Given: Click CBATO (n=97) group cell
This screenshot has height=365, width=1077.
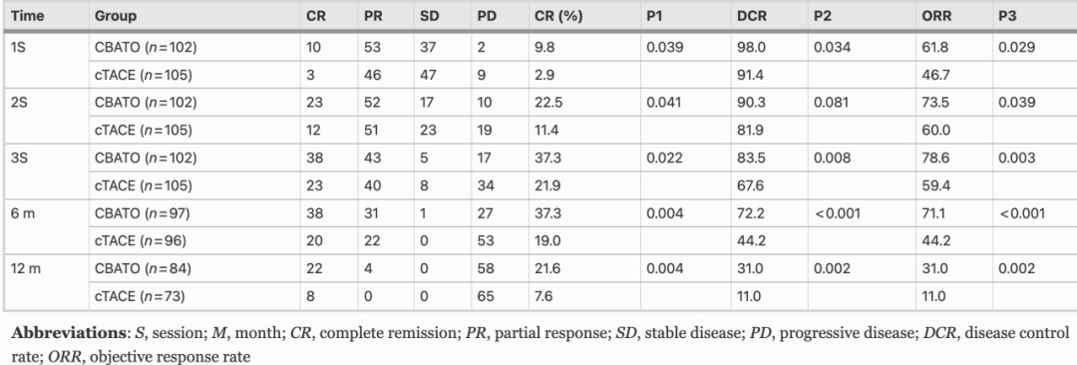Looking at the screenshot, I should pos(143,213).
